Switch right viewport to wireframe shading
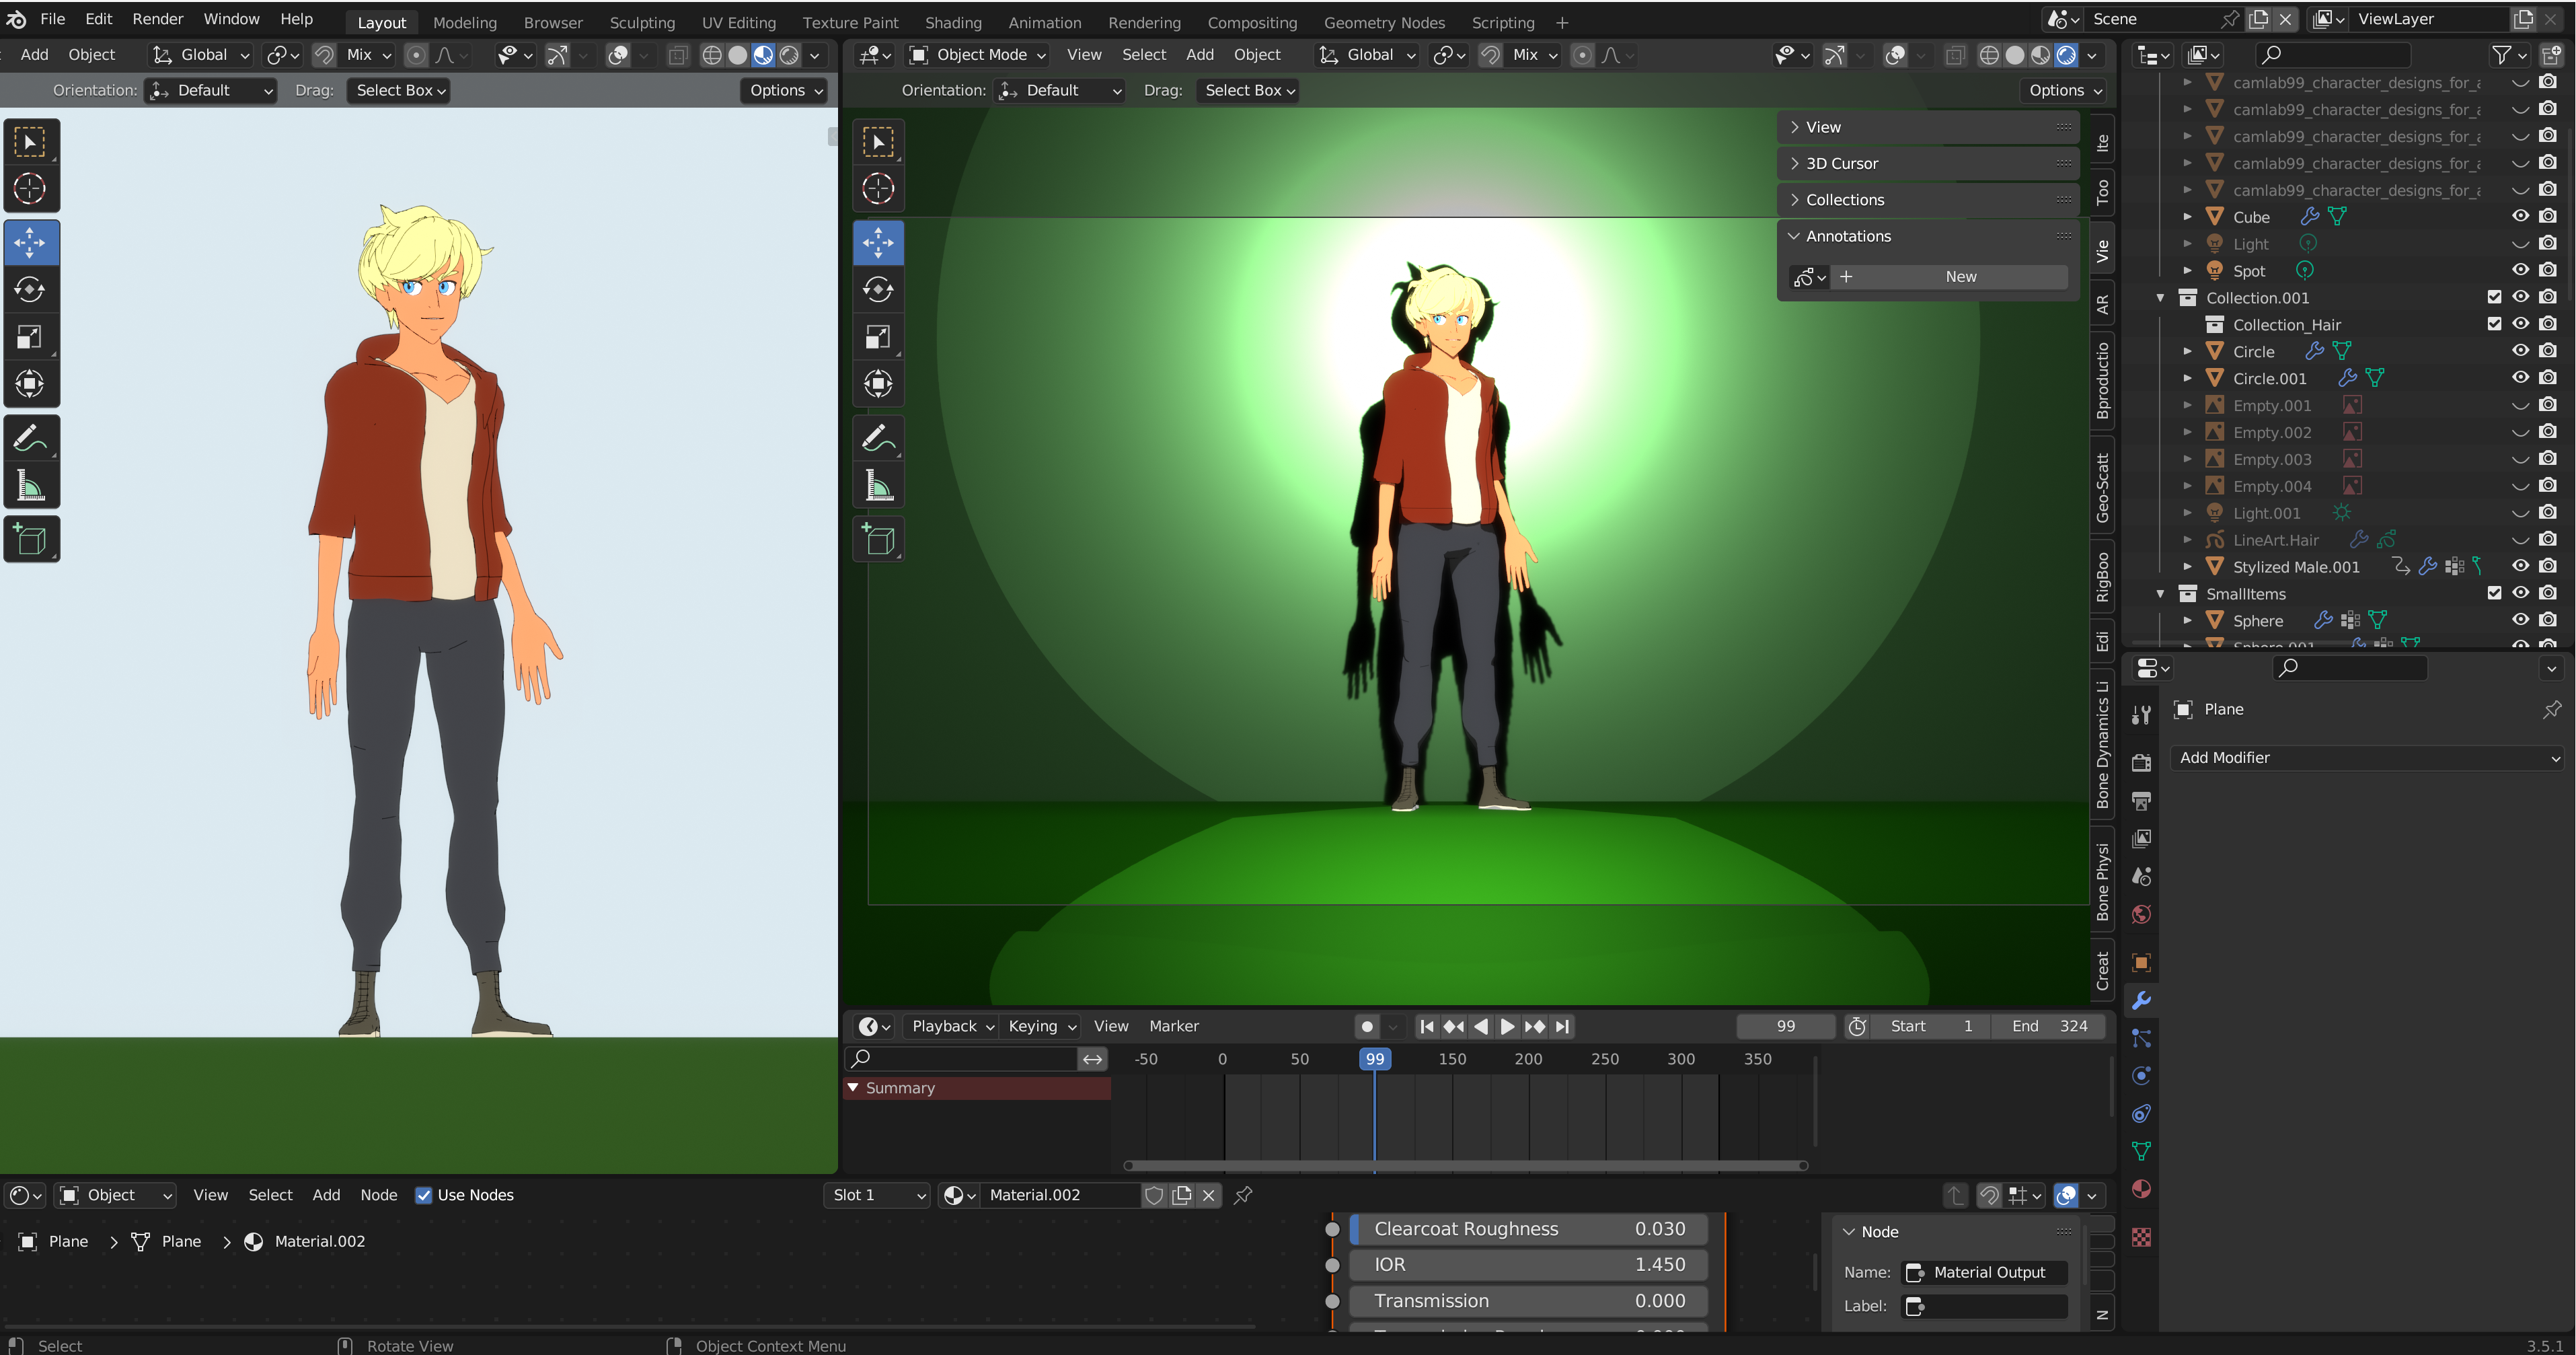The width and height of the screenshot is (2576, 1355). [x=1990, y=55]
